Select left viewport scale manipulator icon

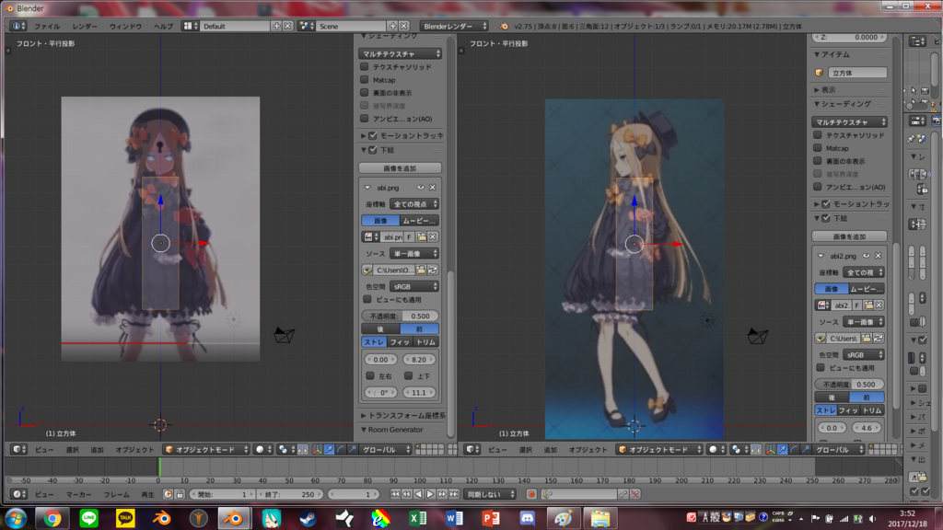click(x=353, y=449)
